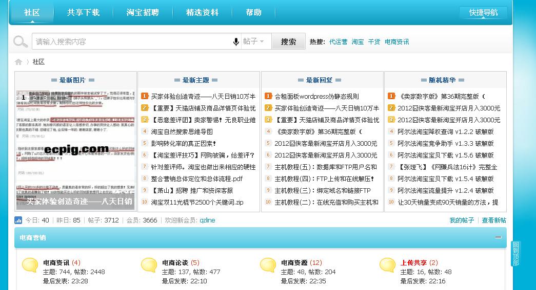The width and height of the screenshot is (536, 290).
Task: Click the 电商资讯 hot search link
Action: point(396,42)
